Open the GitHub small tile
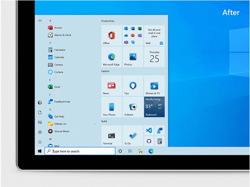 [149, 141]
